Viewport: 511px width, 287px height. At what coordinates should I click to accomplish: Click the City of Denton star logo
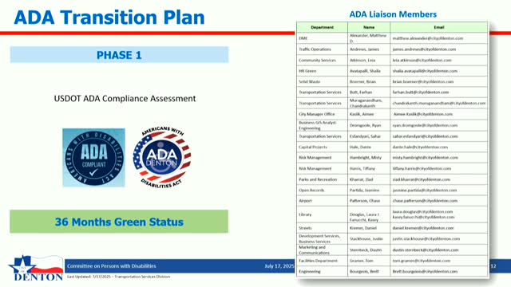(x=36, y=268)
